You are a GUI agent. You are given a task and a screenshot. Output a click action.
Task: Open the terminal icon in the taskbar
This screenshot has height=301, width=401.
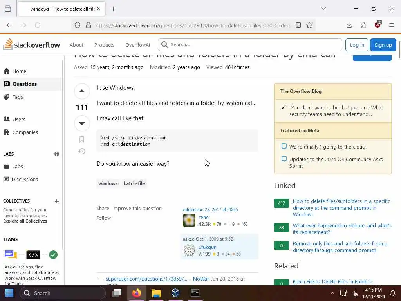pyautogui.click(x=195, y=293)
